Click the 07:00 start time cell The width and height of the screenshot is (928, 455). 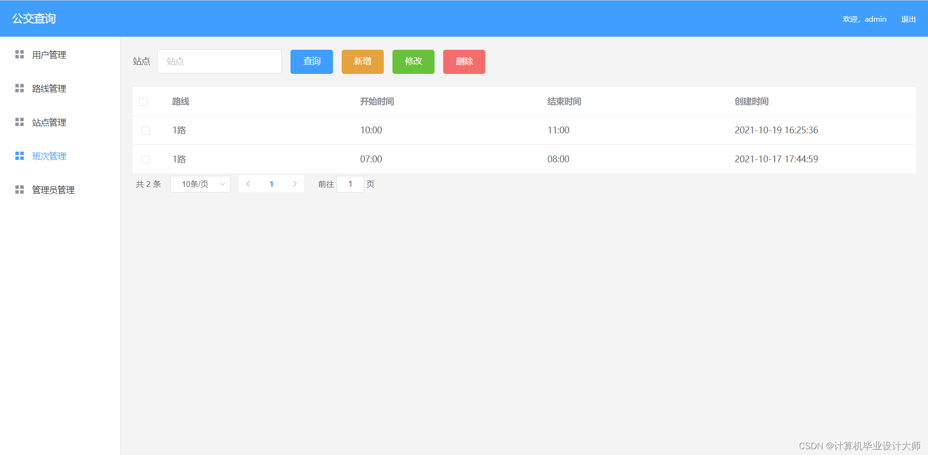point(371,159)
